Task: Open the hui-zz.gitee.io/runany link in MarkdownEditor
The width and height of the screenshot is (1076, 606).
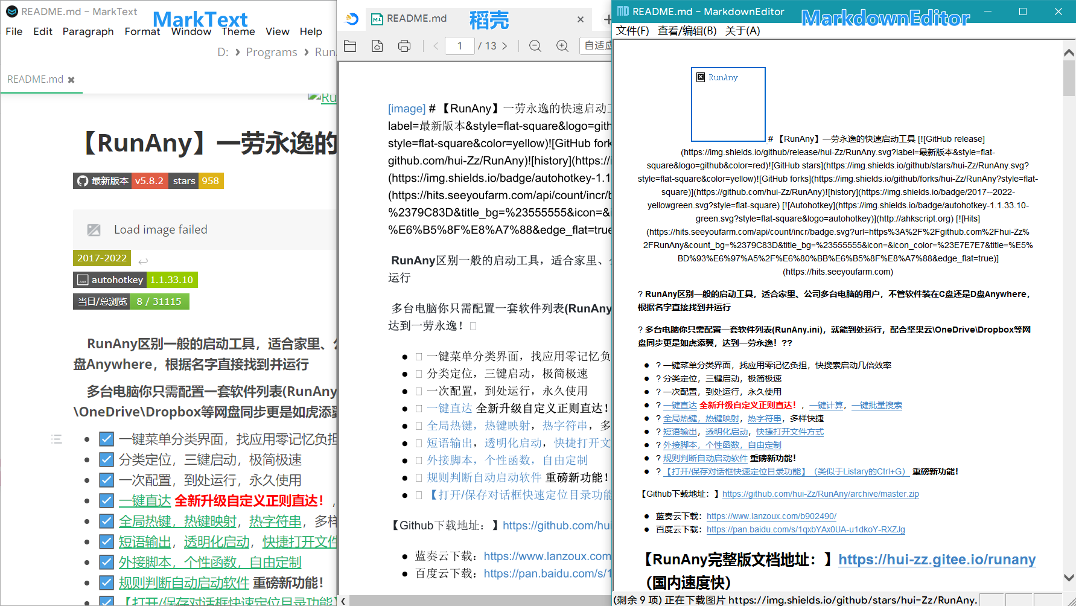Action: click(x=937, y=560)
